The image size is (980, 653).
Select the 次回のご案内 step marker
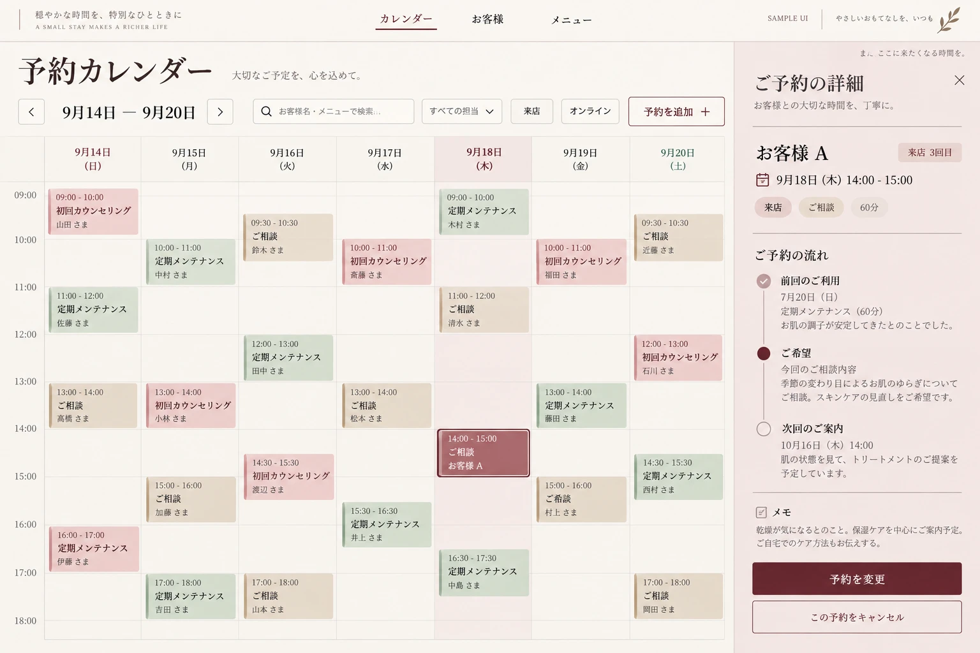click(x=763, y=429)
